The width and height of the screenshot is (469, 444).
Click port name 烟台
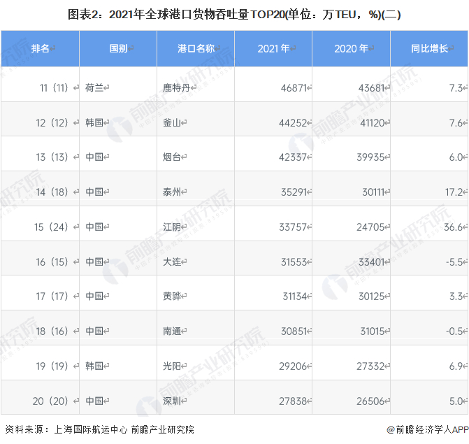coord(172,157)
